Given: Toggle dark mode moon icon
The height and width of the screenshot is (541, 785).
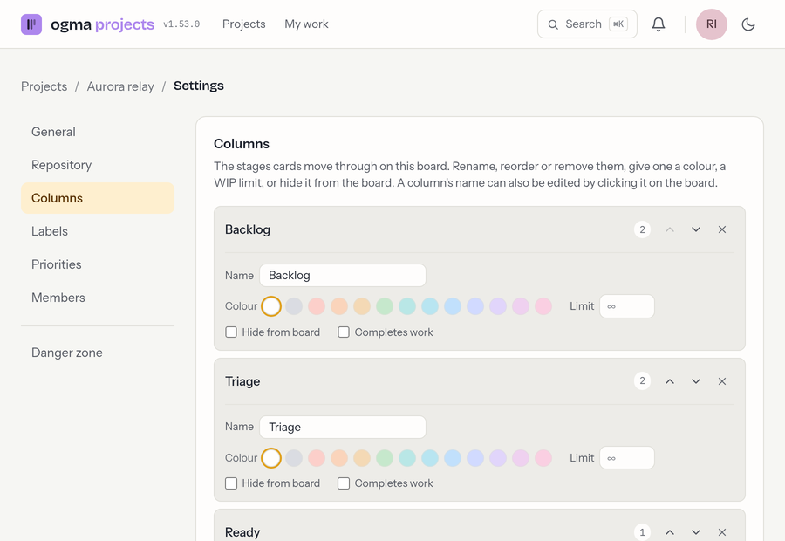Looking at the screenshot, I should point(748,24).
